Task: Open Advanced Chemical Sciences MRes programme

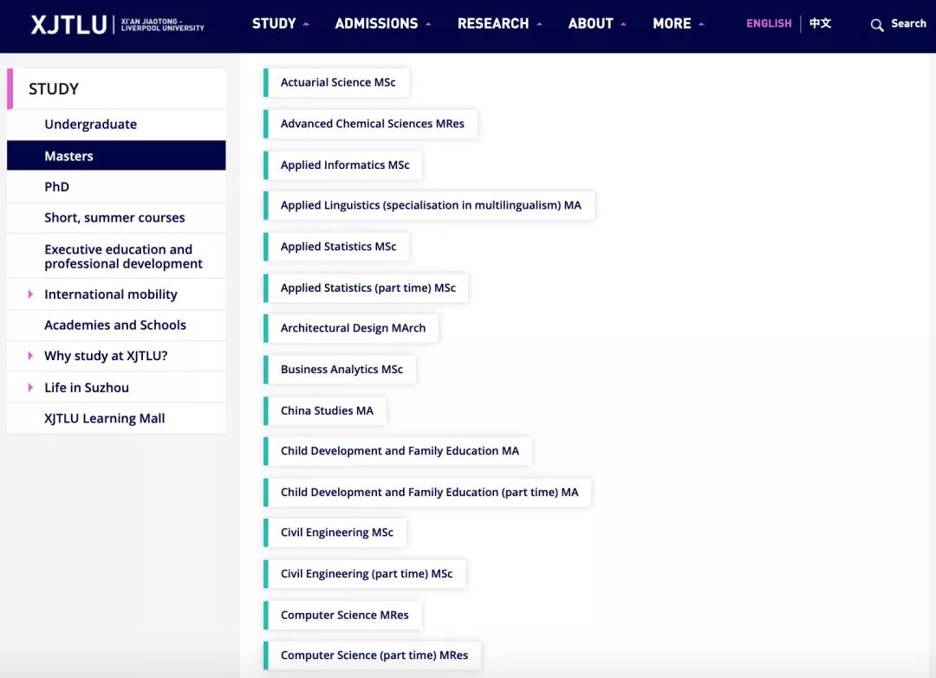Action: point(371,124)
